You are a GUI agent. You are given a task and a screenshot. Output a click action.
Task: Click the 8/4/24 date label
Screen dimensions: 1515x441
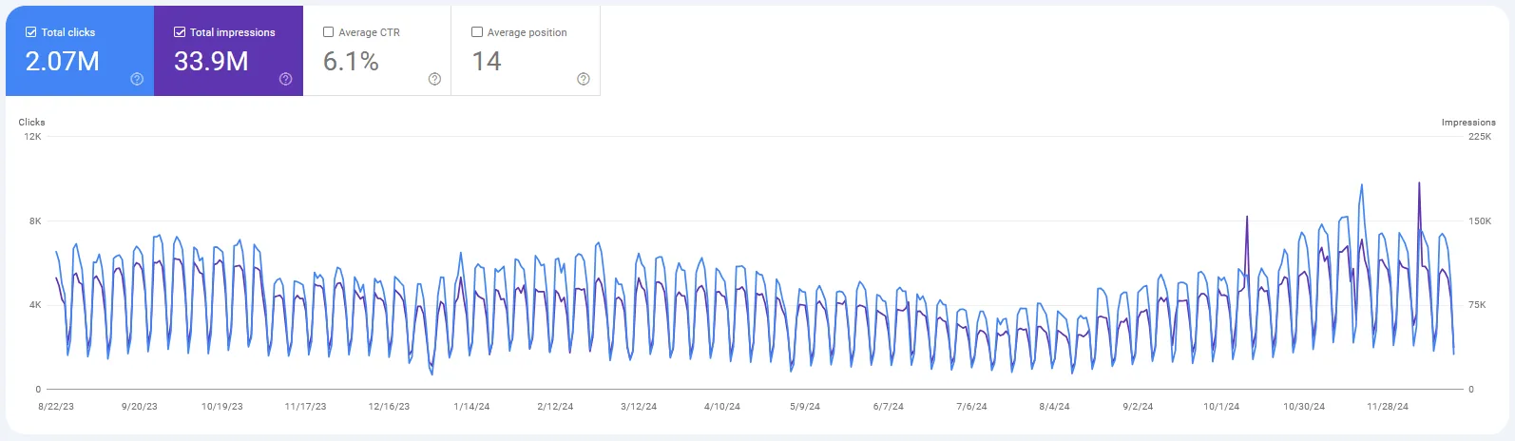pyautogui.click(x=1054, y=407)
